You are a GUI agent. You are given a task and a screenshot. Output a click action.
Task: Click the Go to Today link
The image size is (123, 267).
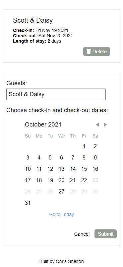coord(61,214)
